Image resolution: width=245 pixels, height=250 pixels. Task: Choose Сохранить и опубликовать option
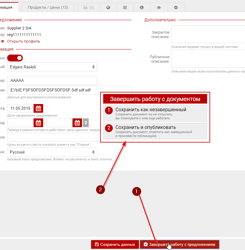(155, 131)
